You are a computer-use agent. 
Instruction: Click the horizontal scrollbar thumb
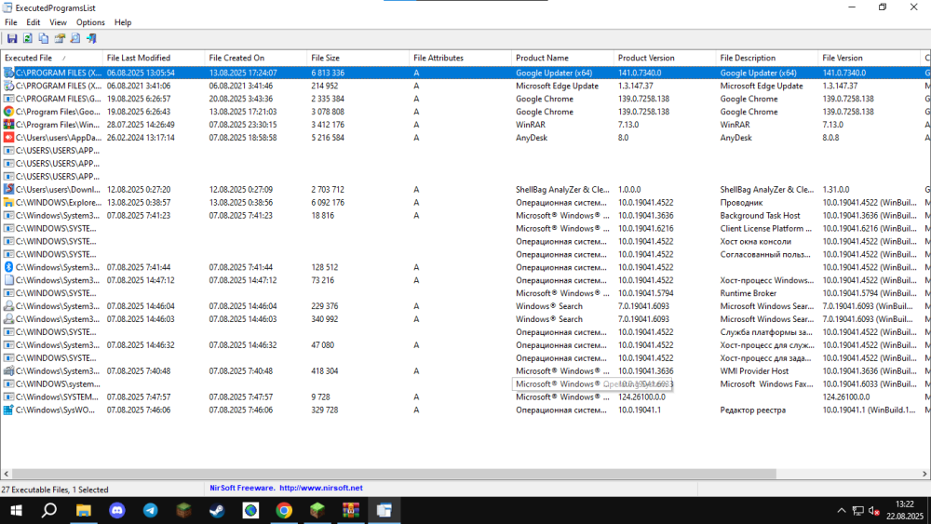394,474
